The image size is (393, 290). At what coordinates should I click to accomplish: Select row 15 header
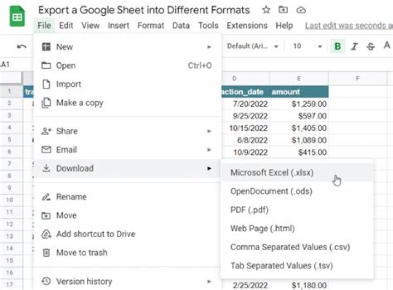click(x=11, y=261)
